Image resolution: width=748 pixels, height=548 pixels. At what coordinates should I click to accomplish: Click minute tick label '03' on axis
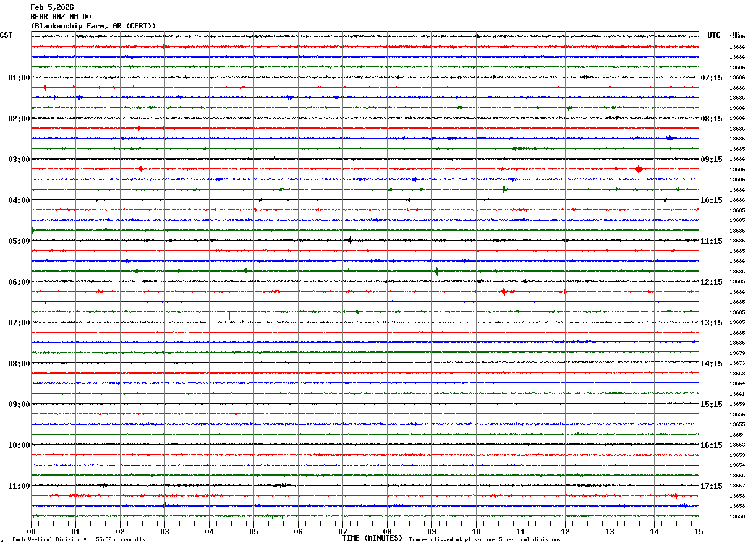click(x=164, y=531)
